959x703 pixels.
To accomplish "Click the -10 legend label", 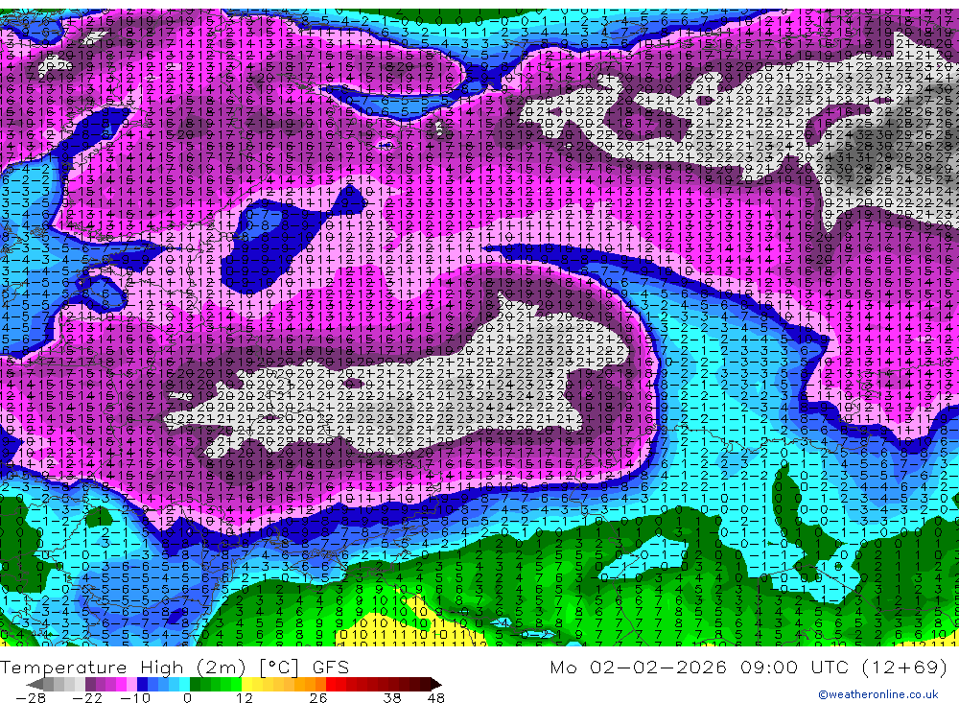I will coord(135,697).
